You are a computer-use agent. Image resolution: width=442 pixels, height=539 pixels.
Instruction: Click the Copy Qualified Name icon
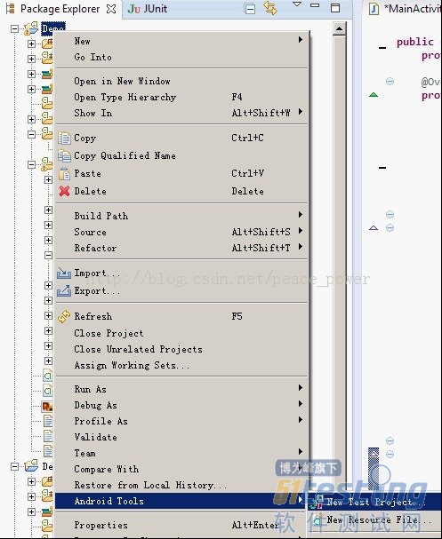(64, 156)
